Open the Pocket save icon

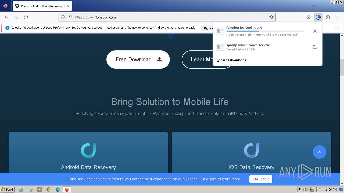(309, 17)
